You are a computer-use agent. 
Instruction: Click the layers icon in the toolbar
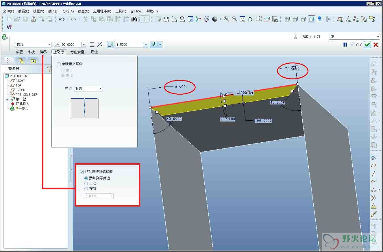pos(267,19)
